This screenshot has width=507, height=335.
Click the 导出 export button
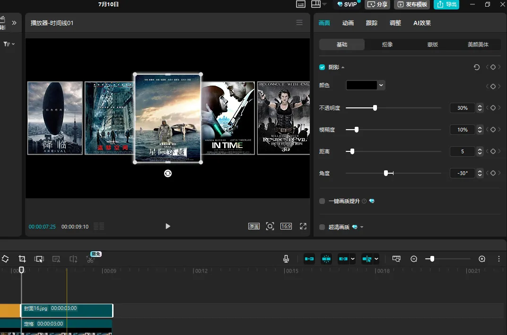click(x=446, y=4)
